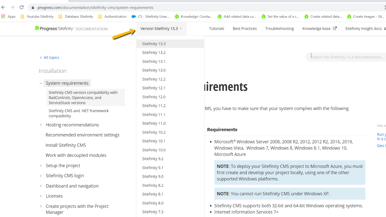Click the external-link icon beside Knowledge base
Image resolution: width=386 pixels, height=217 pixels.
tap(335, 28)
